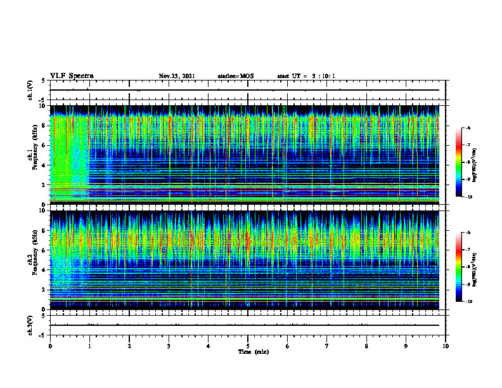Click the "VLF Spectra" plot title
Viewport: 502px width, 388px height.
tap(72, 76)
